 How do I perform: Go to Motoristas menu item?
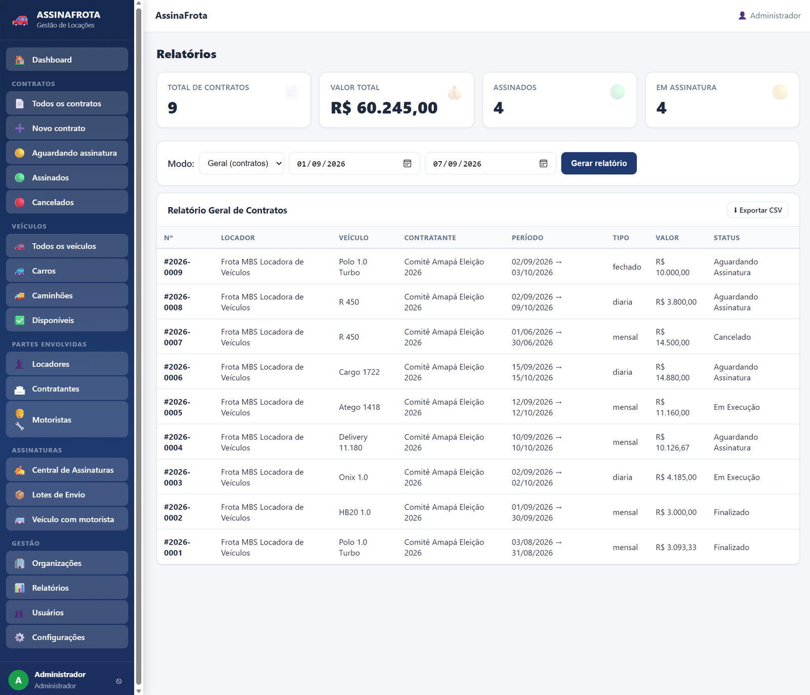tap(67, 419)
